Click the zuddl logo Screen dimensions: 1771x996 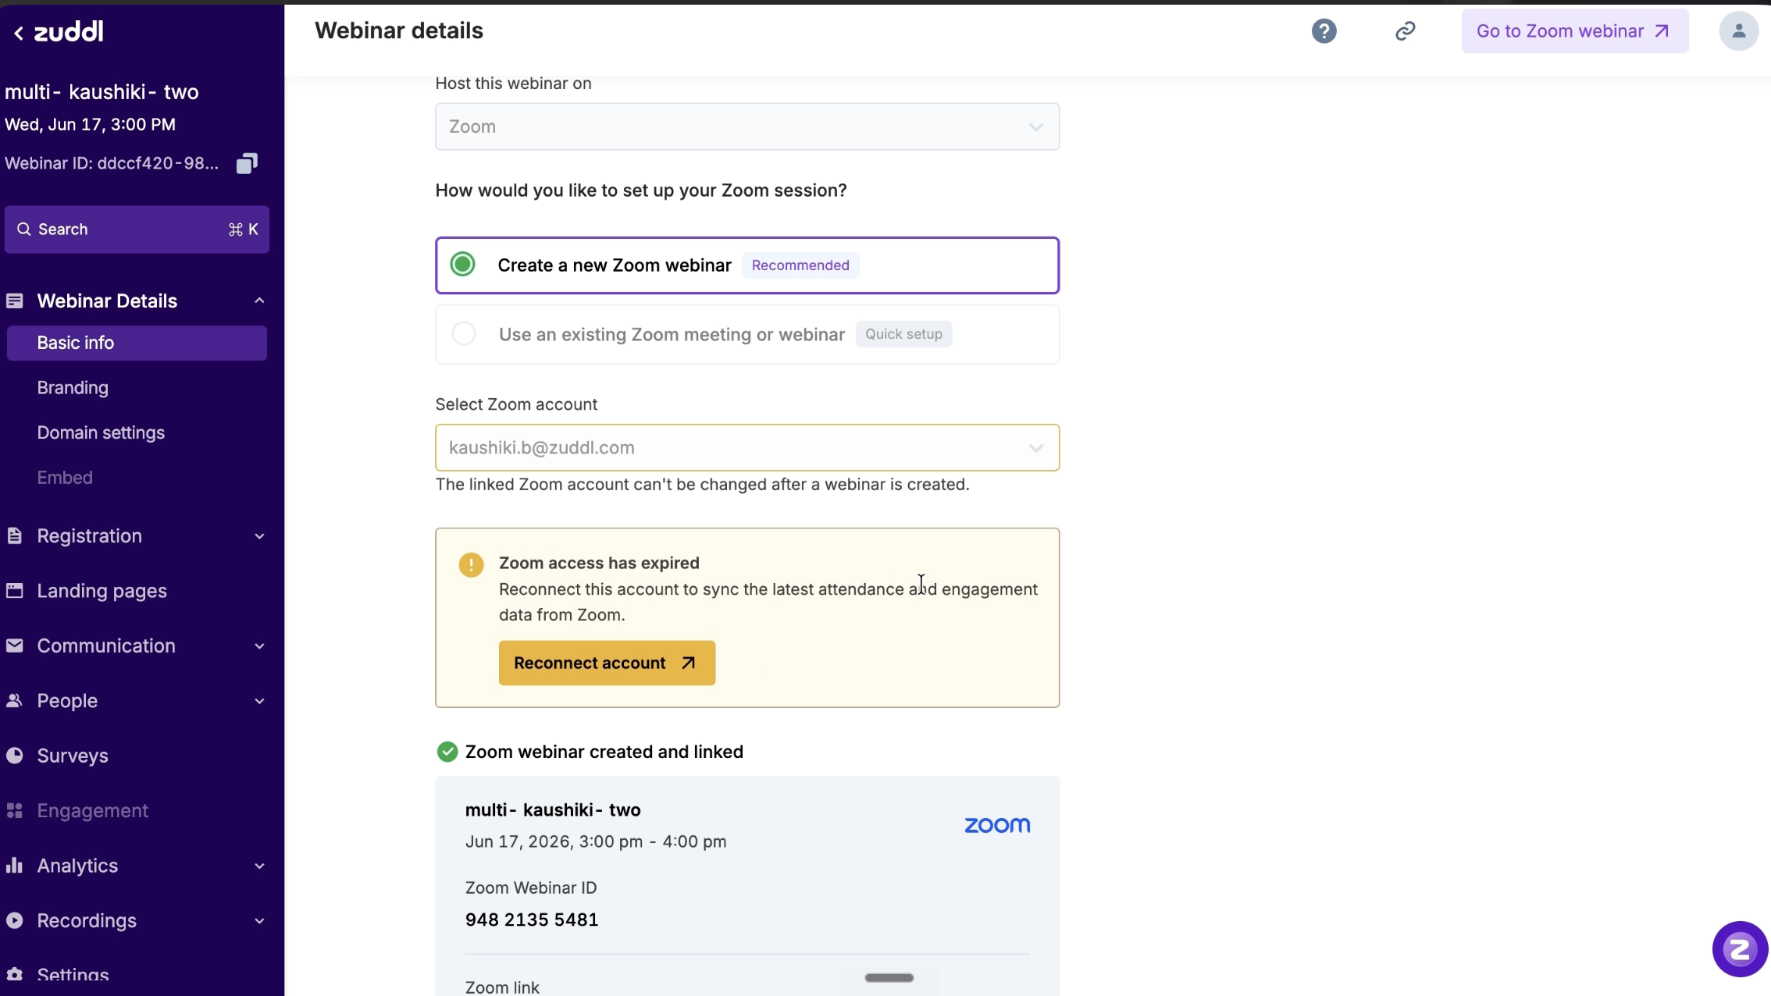point(69,32)
